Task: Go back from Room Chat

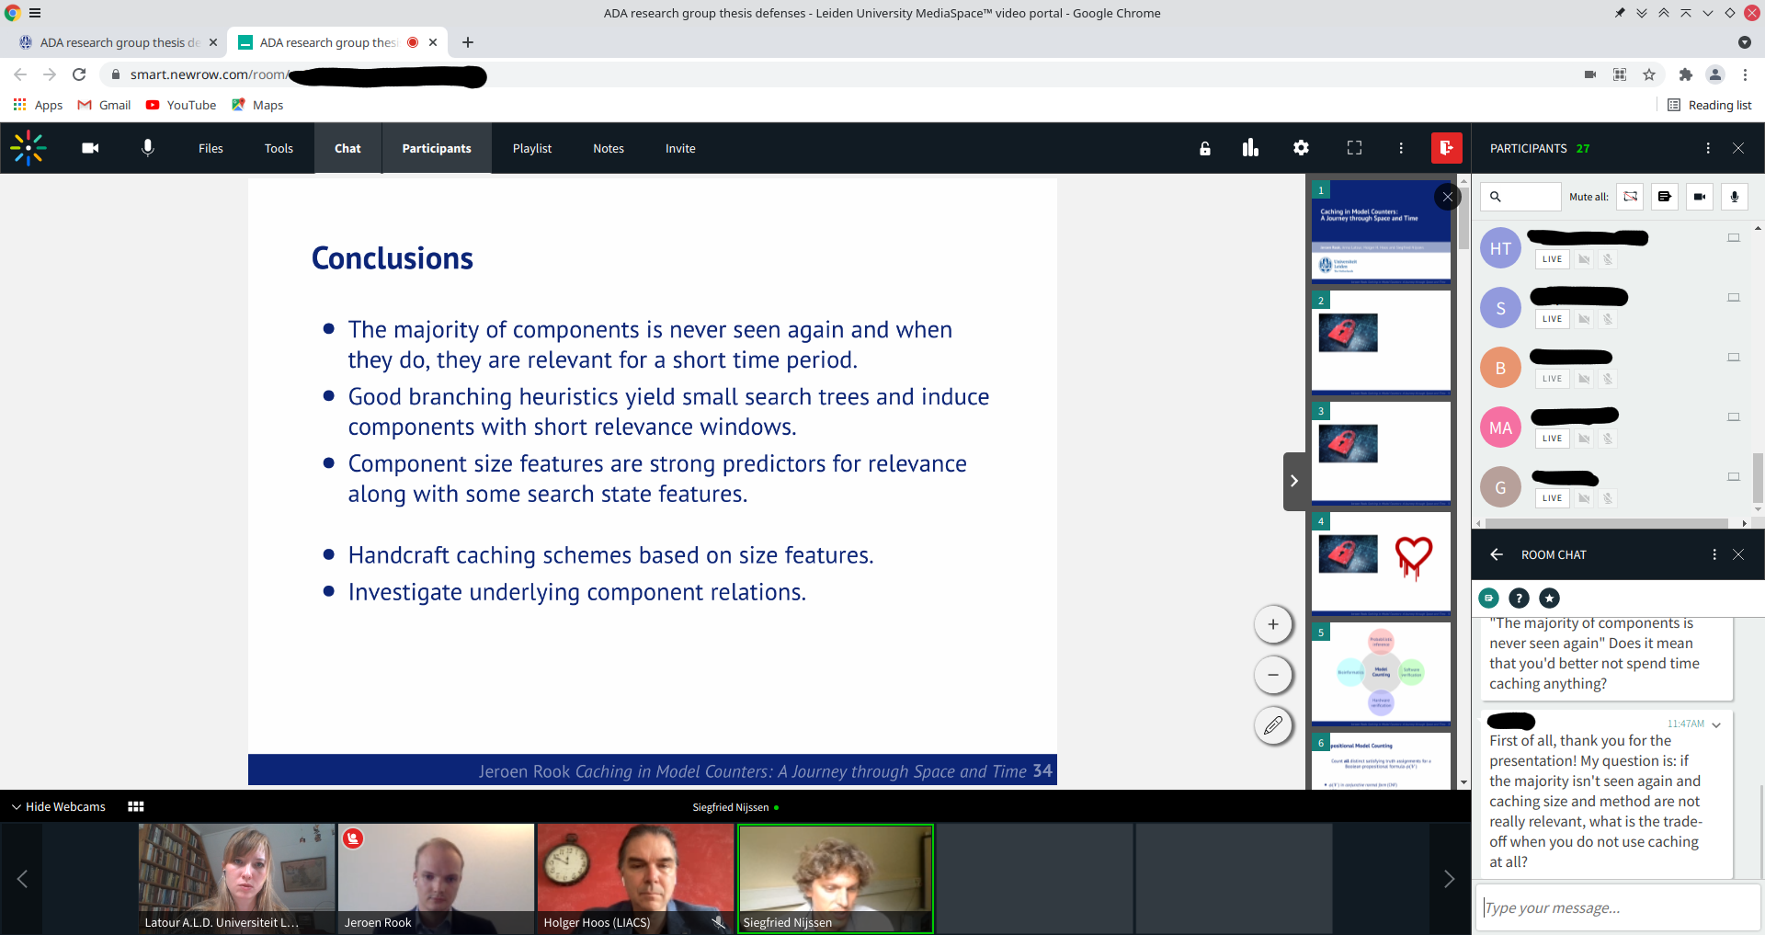Action: click(1497, 554)
